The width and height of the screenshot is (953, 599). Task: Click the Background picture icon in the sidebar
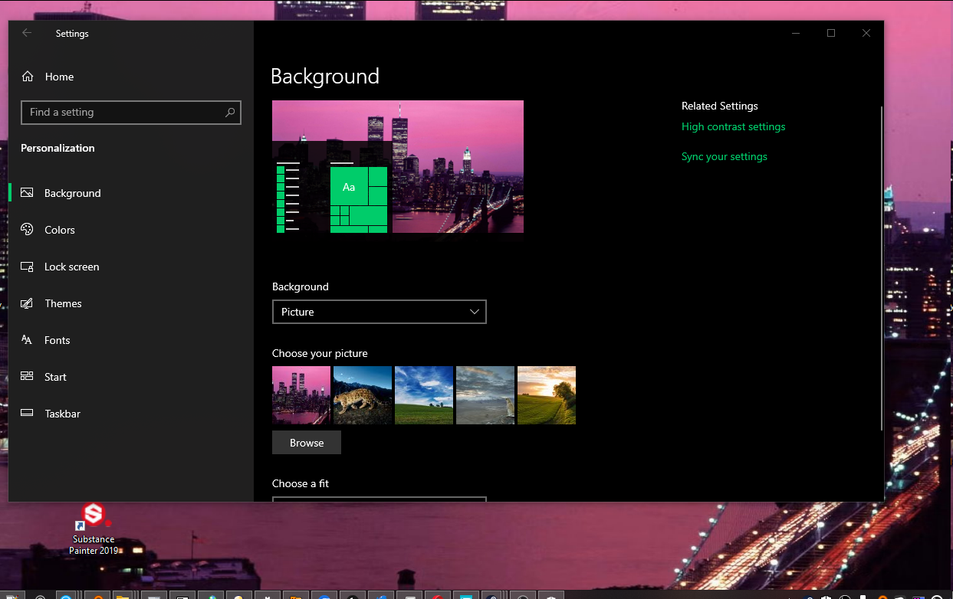(x=27, y=193)
